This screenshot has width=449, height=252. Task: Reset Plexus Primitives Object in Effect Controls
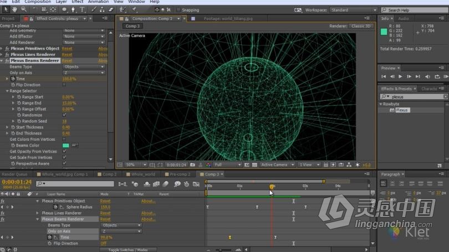point(67,49)
